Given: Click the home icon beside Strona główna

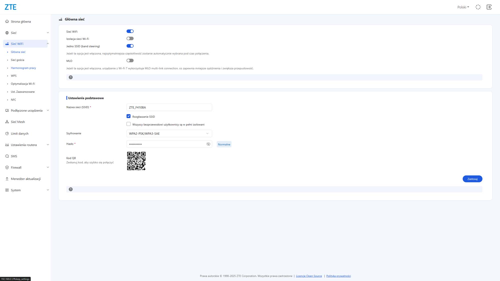Looking at the screenshot, I should 7,21.
